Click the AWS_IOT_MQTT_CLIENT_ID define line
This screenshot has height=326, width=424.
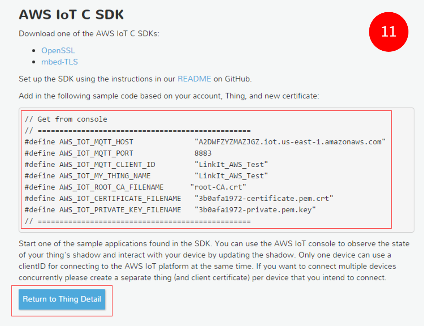[x=146, y=165]
